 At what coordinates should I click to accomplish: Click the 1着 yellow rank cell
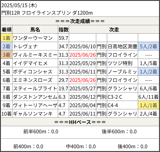pos(7,38)
